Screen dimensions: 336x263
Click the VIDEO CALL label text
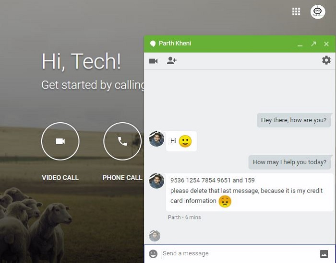(x=60, y=178)
